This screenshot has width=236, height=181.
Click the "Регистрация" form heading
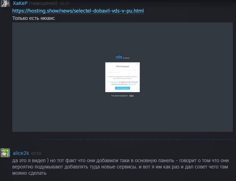tap(123, 66)
